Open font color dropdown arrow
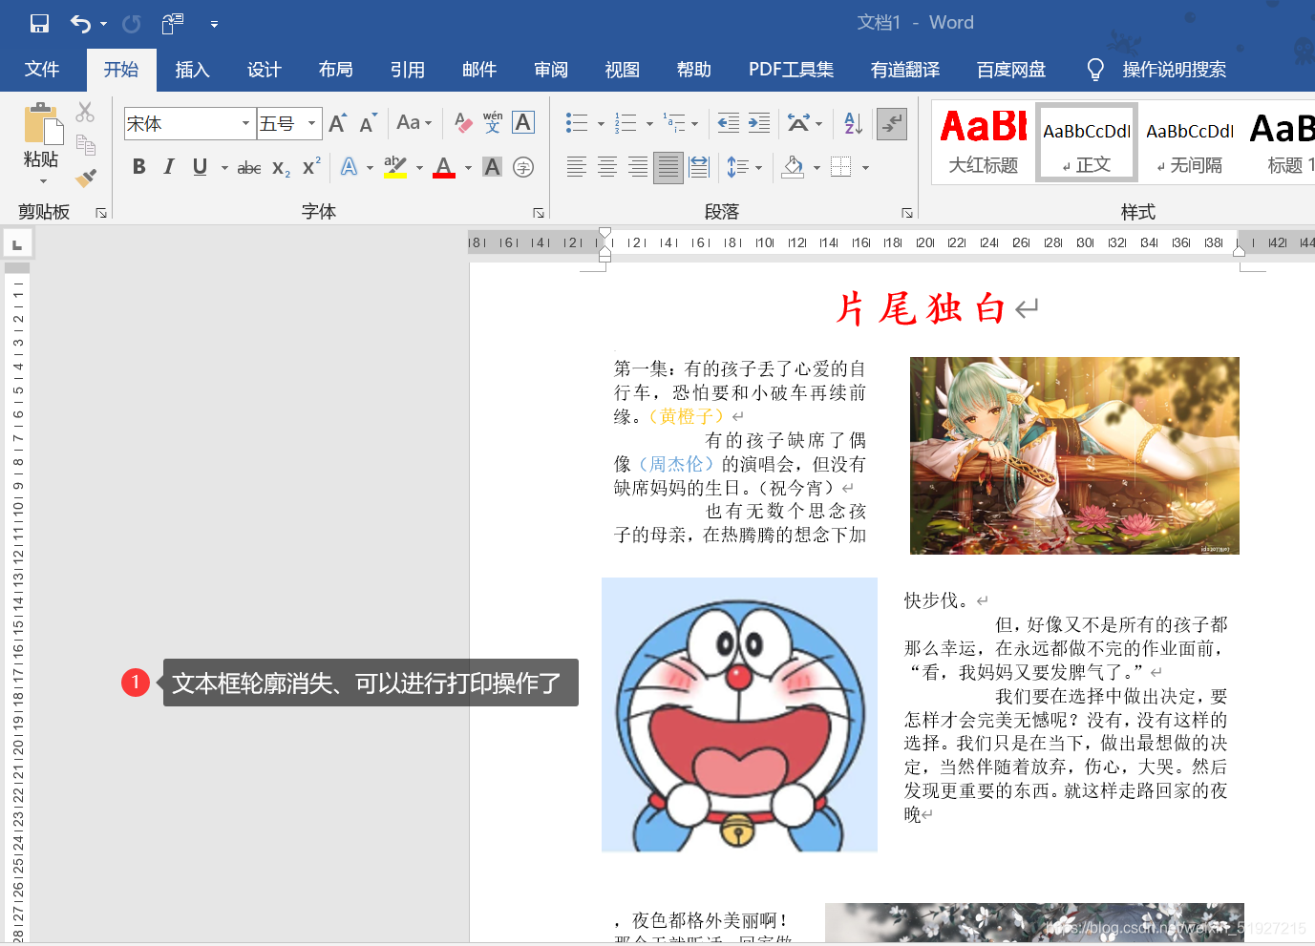This screenshot has width=1315, height=946. pyautogui.click(x=468, y=168)
